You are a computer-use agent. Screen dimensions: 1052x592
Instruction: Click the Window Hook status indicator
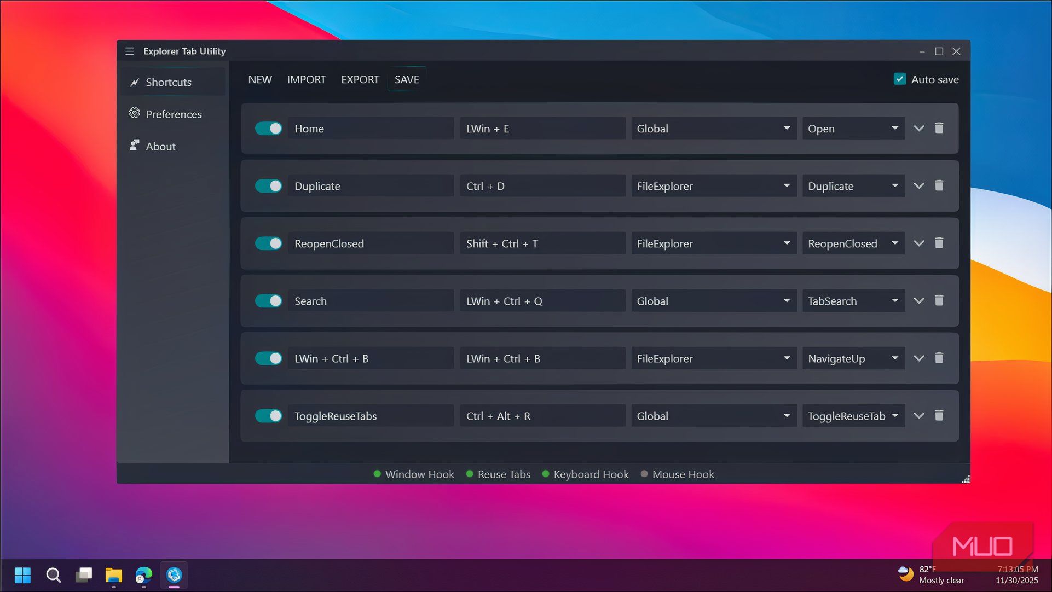pyautogui.click(x=414, y=474)
